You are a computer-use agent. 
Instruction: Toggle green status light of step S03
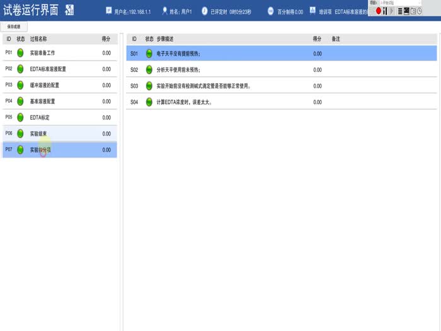149,86
